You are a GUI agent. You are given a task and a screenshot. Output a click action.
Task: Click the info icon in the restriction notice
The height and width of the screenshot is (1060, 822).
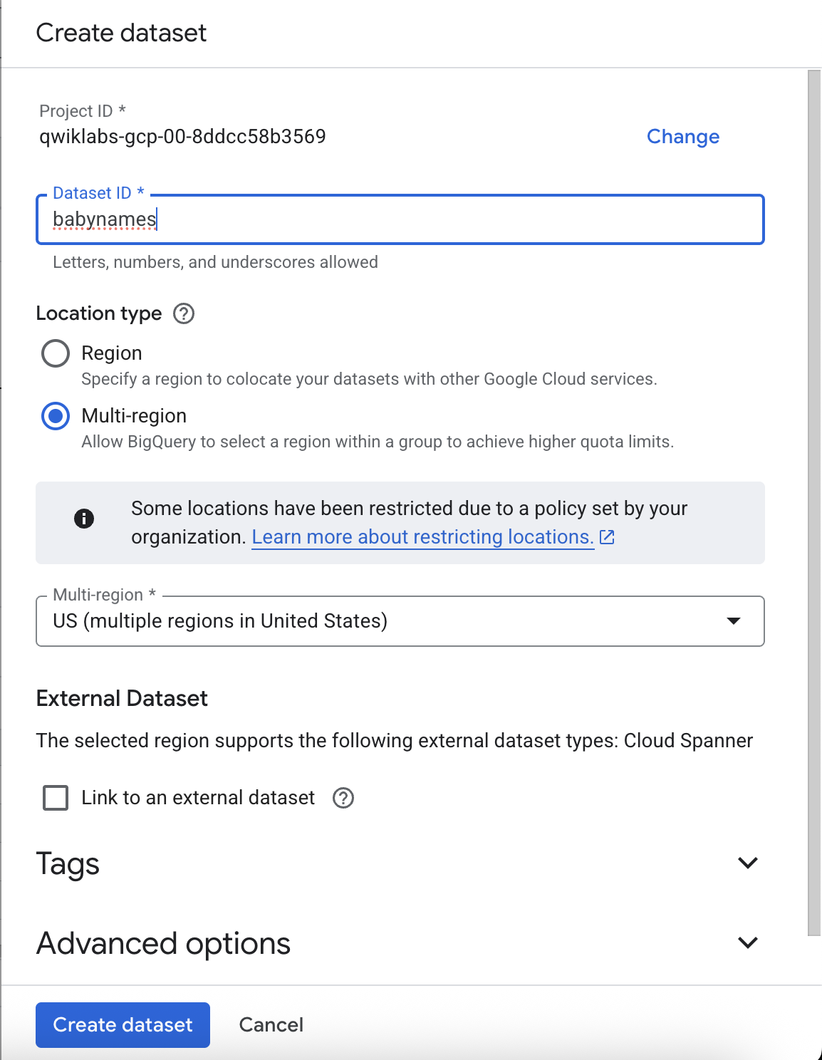85,519
